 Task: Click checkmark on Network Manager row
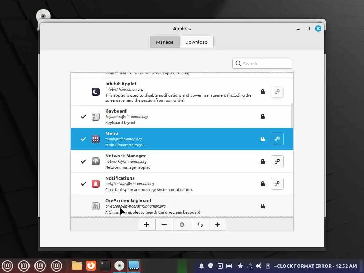click(x=83, y=161)
